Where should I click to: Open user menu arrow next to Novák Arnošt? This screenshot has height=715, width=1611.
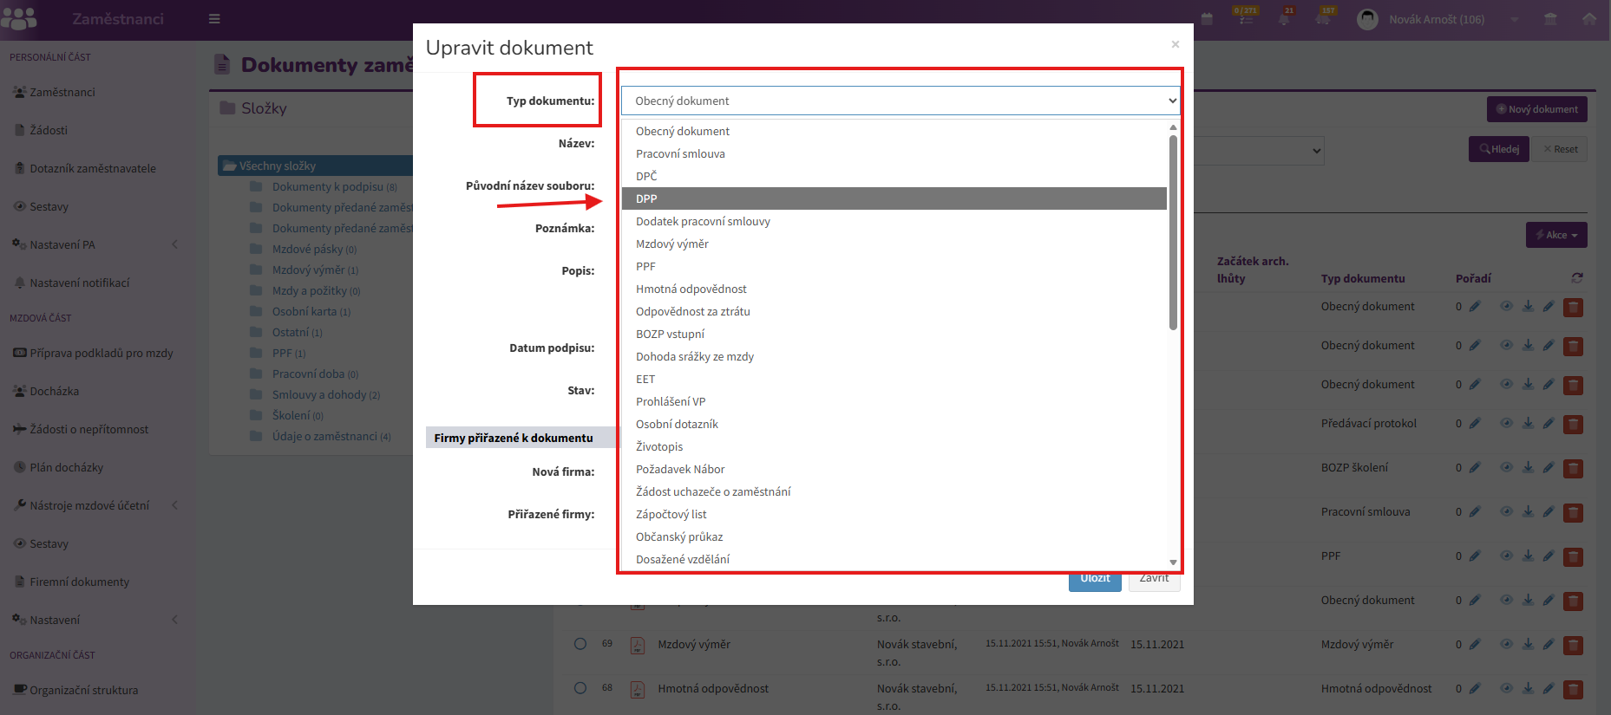(1515, 19)
